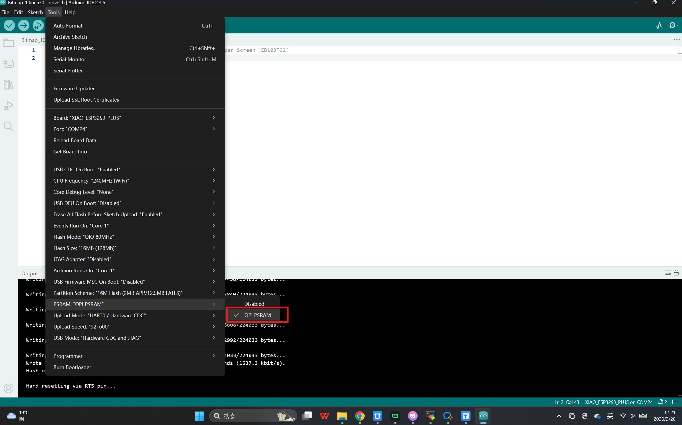Open the Sketchbook folder sidebar icon
The height and width of the screenshot is (425, 682).
pyautogui.click(x=9, y=43)
